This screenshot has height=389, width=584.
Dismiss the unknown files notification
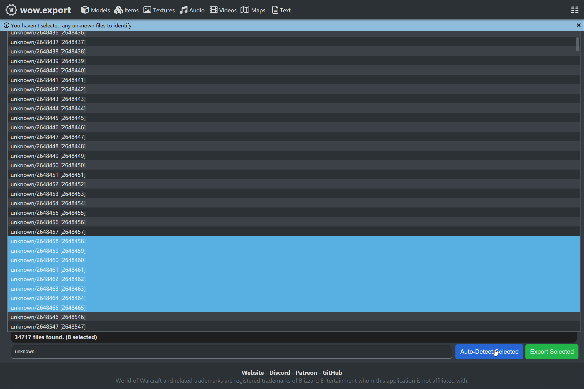pos(578,25)
